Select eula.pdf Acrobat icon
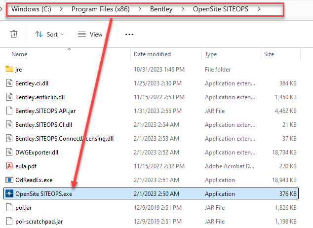This screenshot has width=313, height=228. click(x=9, y=166)
